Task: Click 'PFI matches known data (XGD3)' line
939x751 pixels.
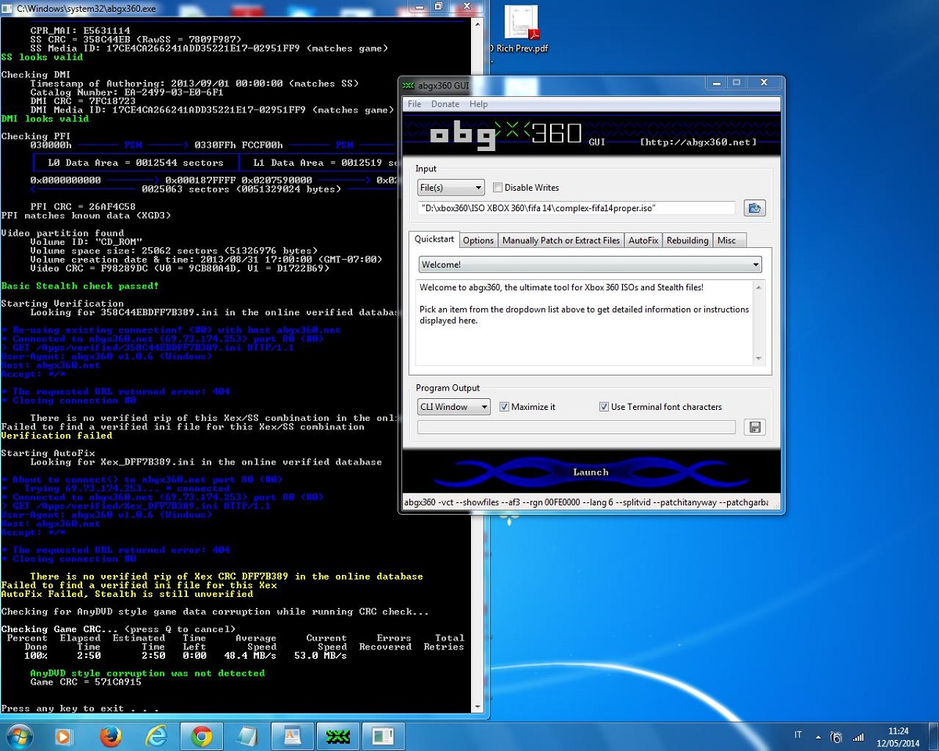Action: click(x=85, y=215)
